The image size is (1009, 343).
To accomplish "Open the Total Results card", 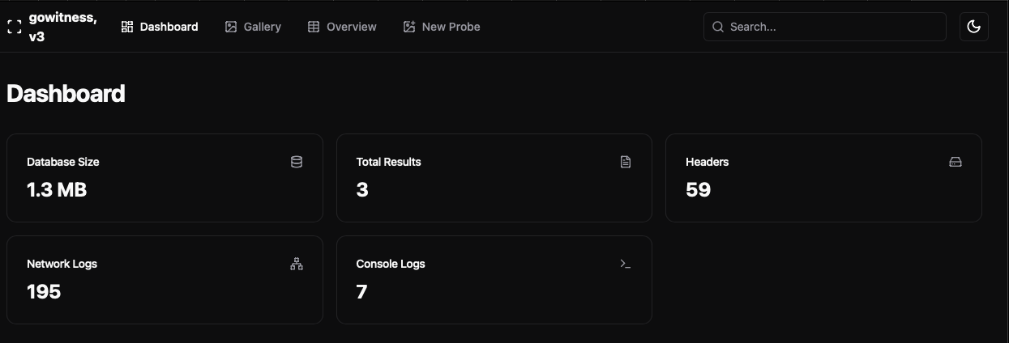I will (494, 178).
